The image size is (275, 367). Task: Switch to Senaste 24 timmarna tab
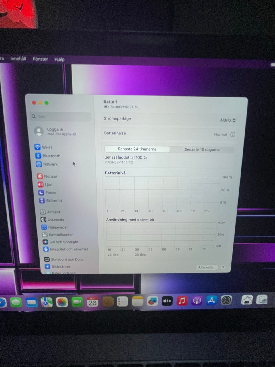[137, 149]
